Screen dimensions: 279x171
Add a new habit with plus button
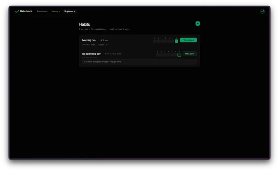[x=197, y=23]
